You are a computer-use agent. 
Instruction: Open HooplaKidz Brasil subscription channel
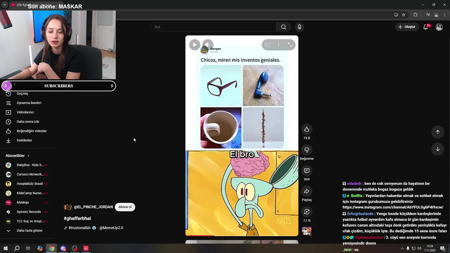(x=27, y=184)
